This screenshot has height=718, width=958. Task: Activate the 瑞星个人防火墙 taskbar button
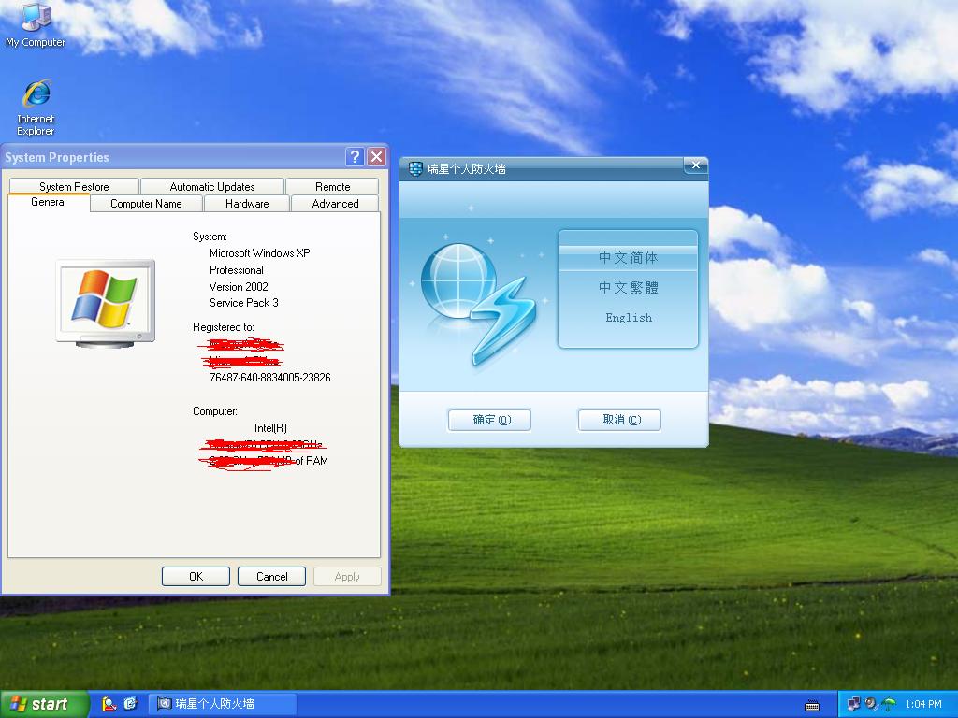[223, 704]
